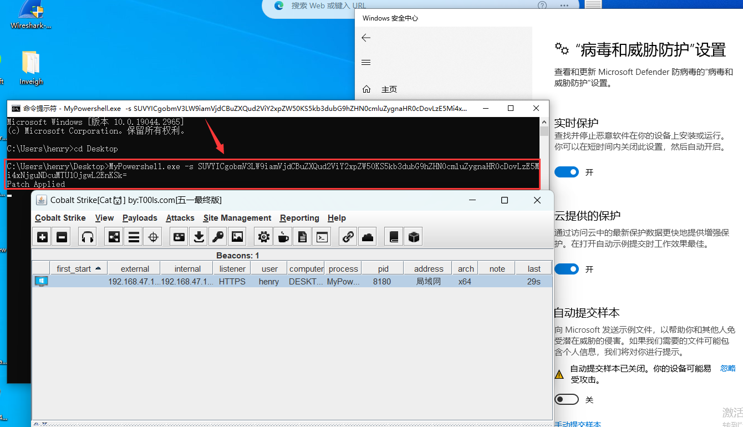Turn on 自动提交样本 sample submission switch
The image size is (743, 427).
(566, 399)
